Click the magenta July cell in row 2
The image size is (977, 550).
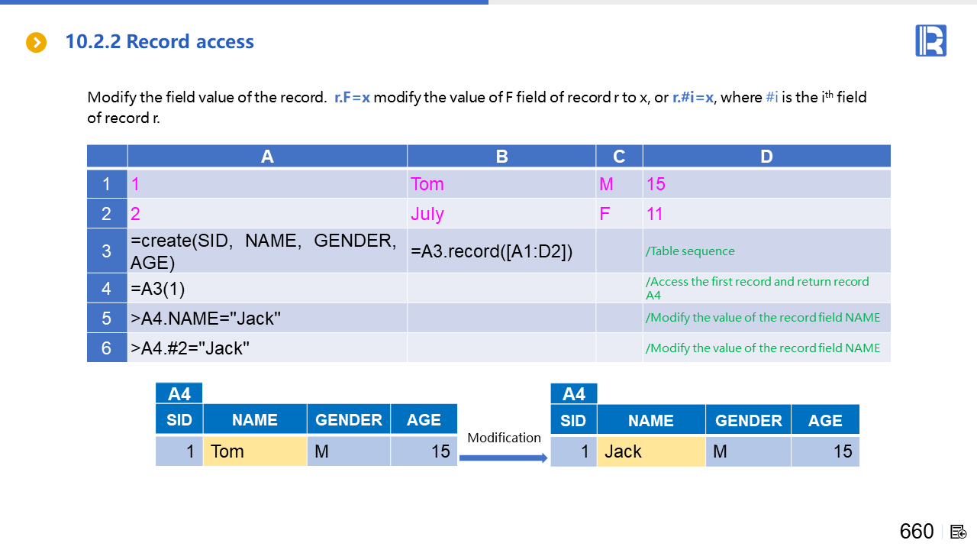[501, 214]
